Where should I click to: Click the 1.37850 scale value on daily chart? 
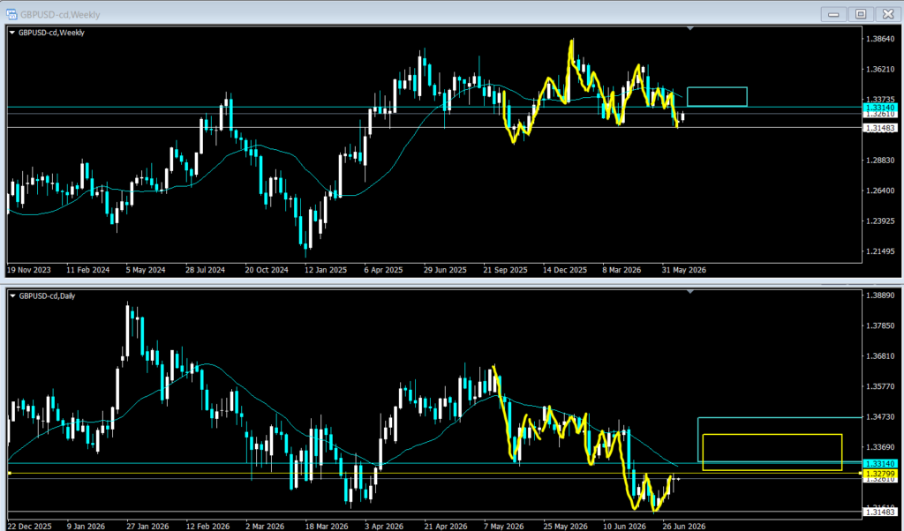click(x=880, y=326)
